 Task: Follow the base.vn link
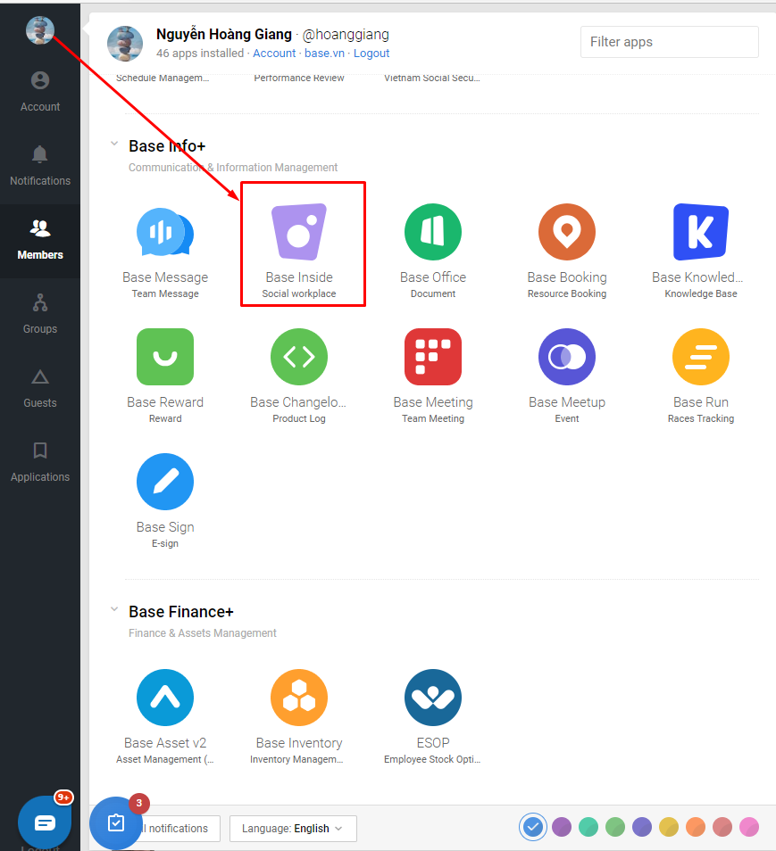pyautogui.click(x=324, y=54)
